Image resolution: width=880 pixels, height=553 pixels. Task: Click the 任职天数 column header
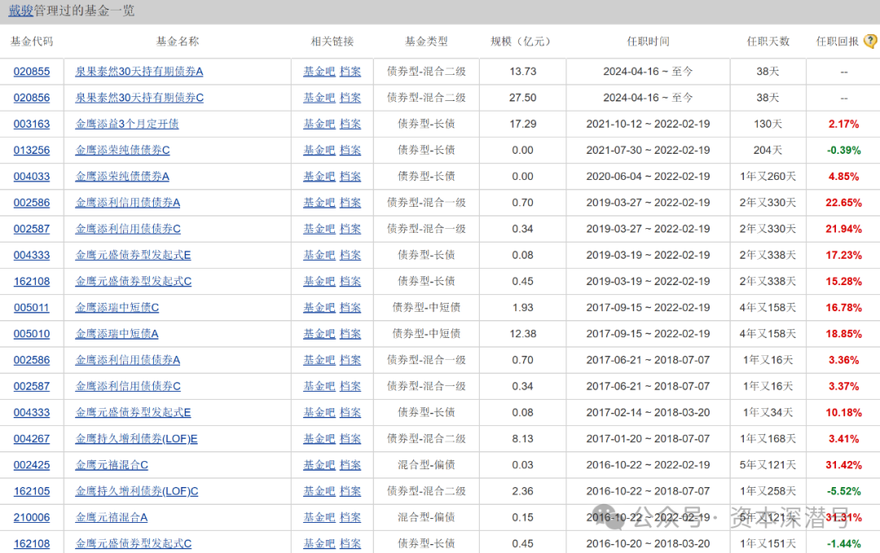[x=768, y=41]
